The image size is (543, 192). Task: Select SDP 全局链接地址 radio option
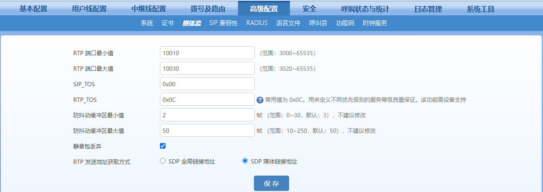point(163,161)
